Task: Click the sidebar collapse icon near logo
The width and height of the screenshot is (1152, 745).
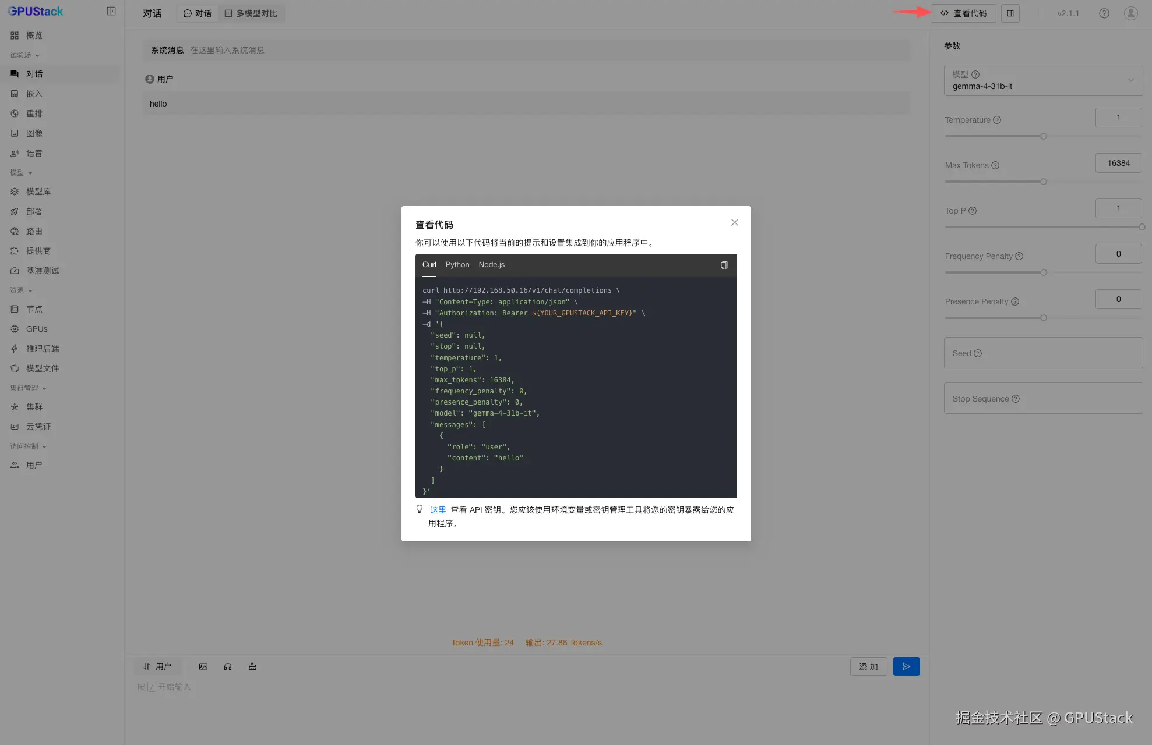Action: [x=111, y=12]
